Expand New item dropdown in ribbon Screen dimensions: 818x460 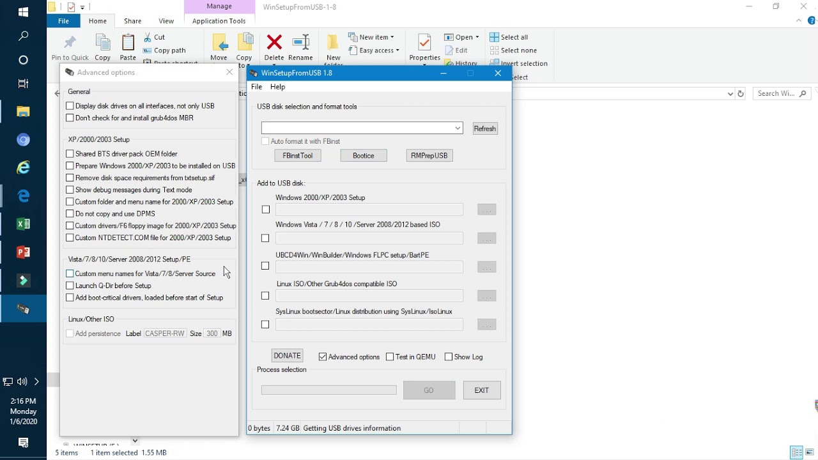tap(392, 37)
